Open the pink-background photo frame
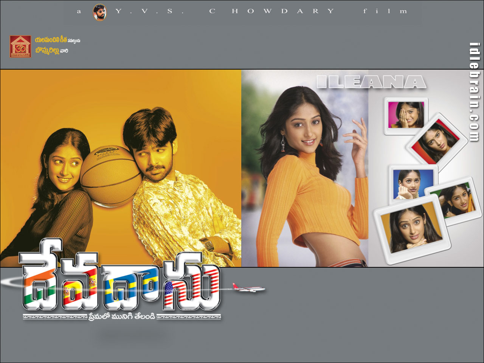 (406, 116)
